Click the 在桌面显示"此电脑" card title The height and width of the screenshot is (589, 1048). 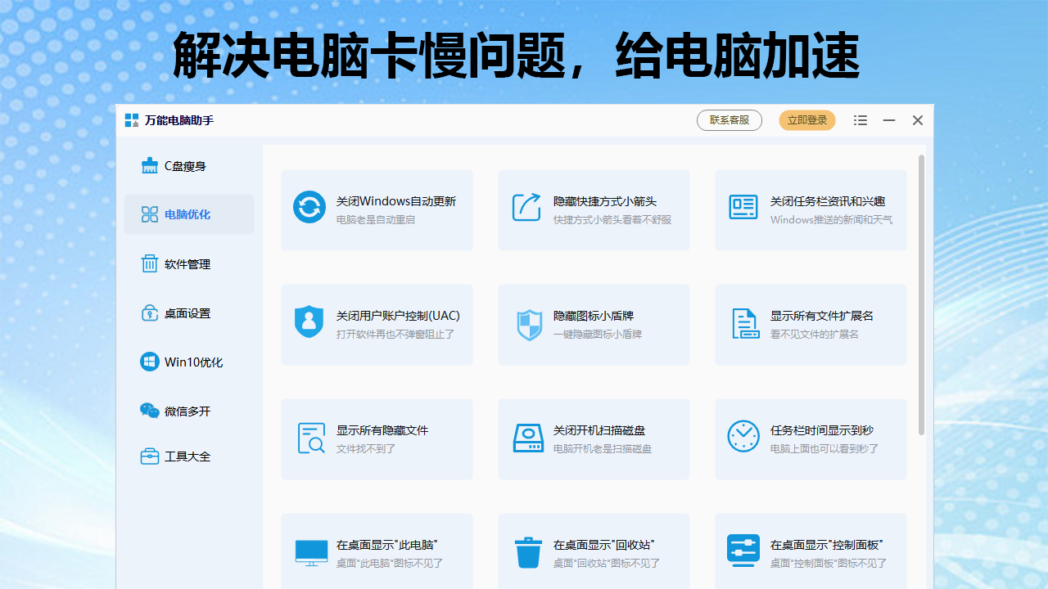click(386, 545)
